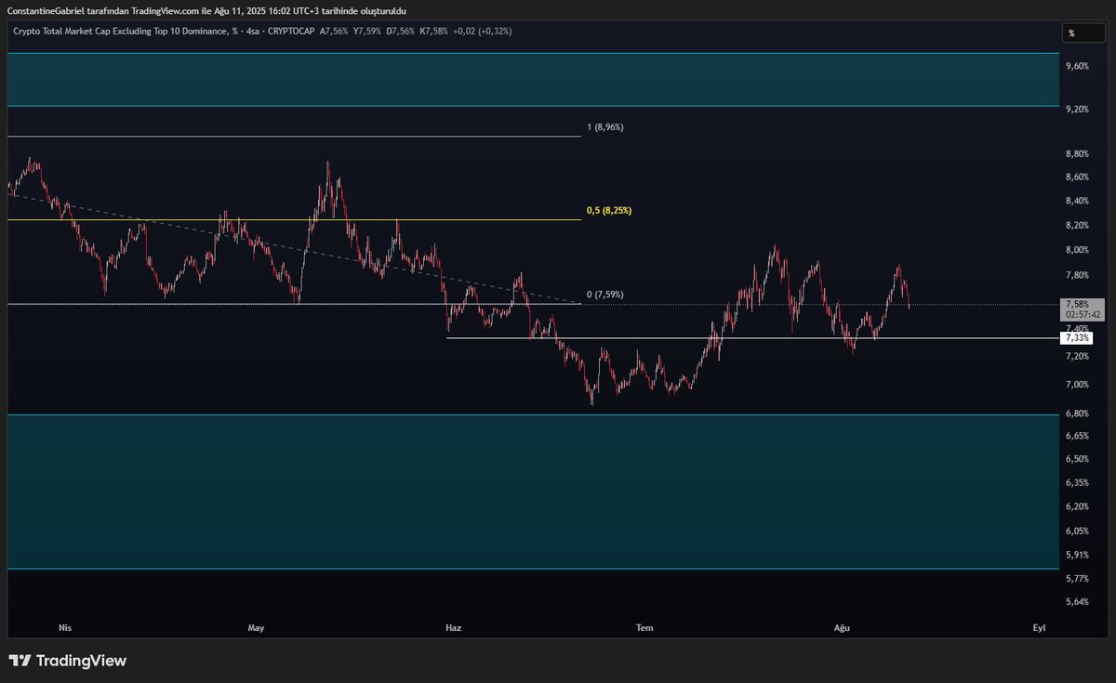
Task: Click the 'Nis' month label on time axis
Action: point(65,627)
